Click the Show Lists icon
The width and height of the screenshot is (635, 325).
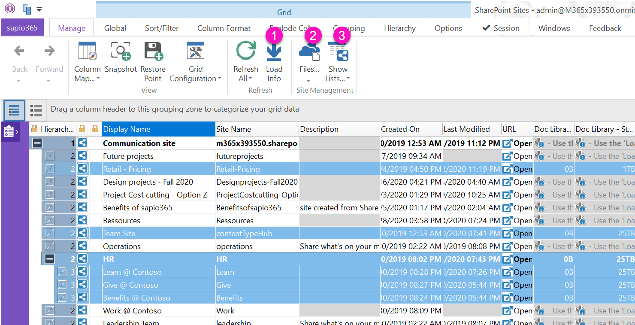pos(339,52)
